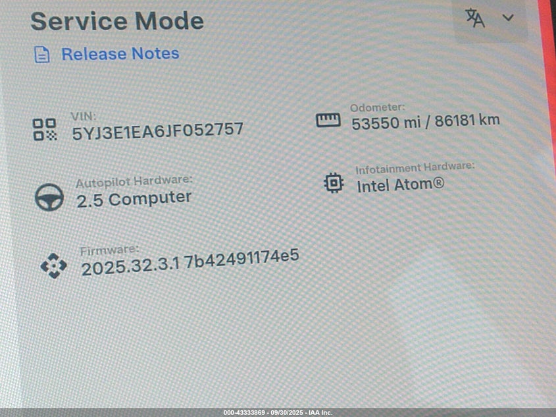Click the 2.5 Computer hardware value
Image resolution: width=556 pixels, height=417 pixels.
tap(134, 198)
